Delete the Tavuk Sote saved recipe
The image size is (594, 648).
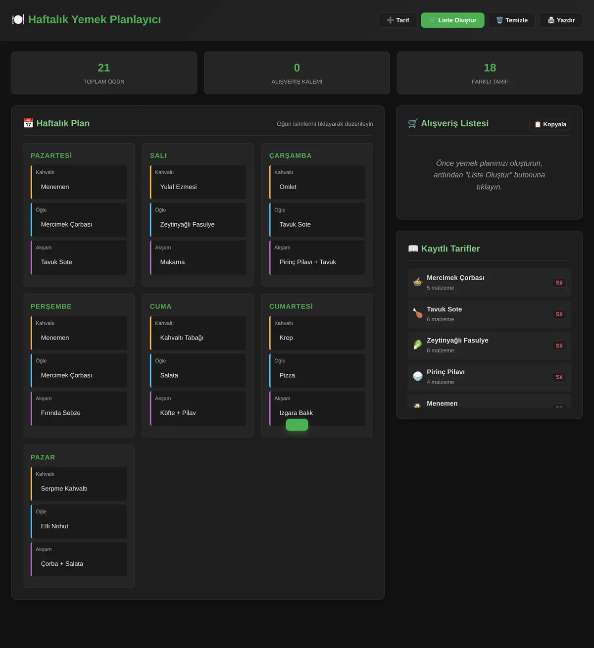tap(559, 314)
